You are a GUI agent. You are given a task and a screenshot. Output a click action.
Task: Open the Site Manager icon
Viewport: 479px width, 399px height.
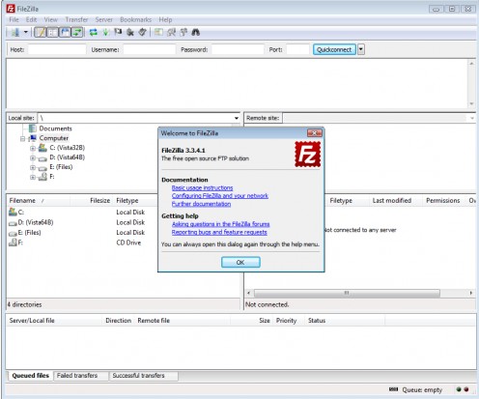(15, 32)
